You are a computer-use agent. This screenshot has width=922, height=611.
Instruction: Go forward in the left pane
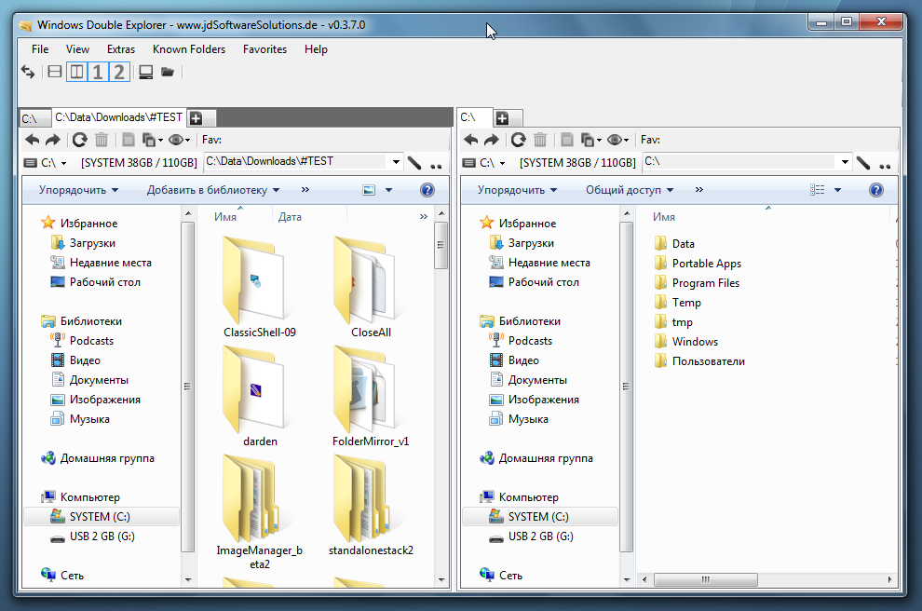(53, 140)
